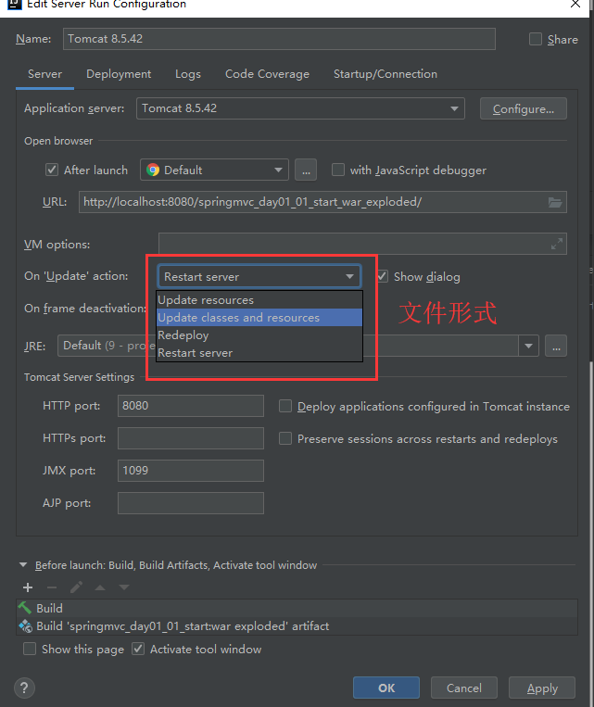Switch to the Server tab

coord(45,74)
